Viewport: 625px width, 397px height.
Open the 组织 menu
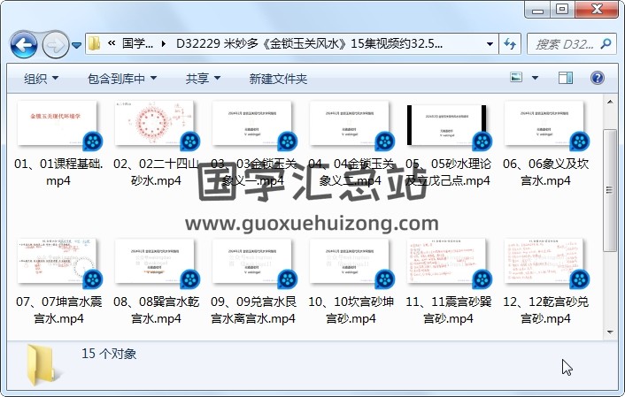(41, 79)
